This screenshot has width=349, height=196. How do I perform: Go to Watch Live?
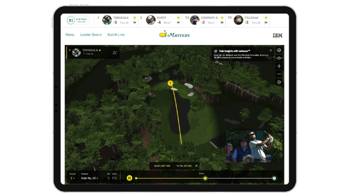coord(116,35)
